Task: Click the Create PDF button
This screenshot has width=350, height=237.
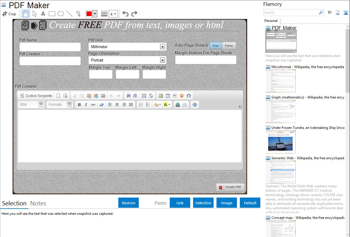Action: point(230,187)
